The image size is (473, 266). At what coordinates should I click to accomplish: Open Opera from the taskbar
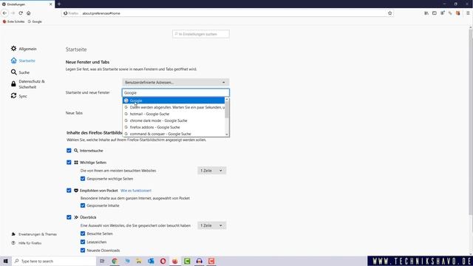163,261
